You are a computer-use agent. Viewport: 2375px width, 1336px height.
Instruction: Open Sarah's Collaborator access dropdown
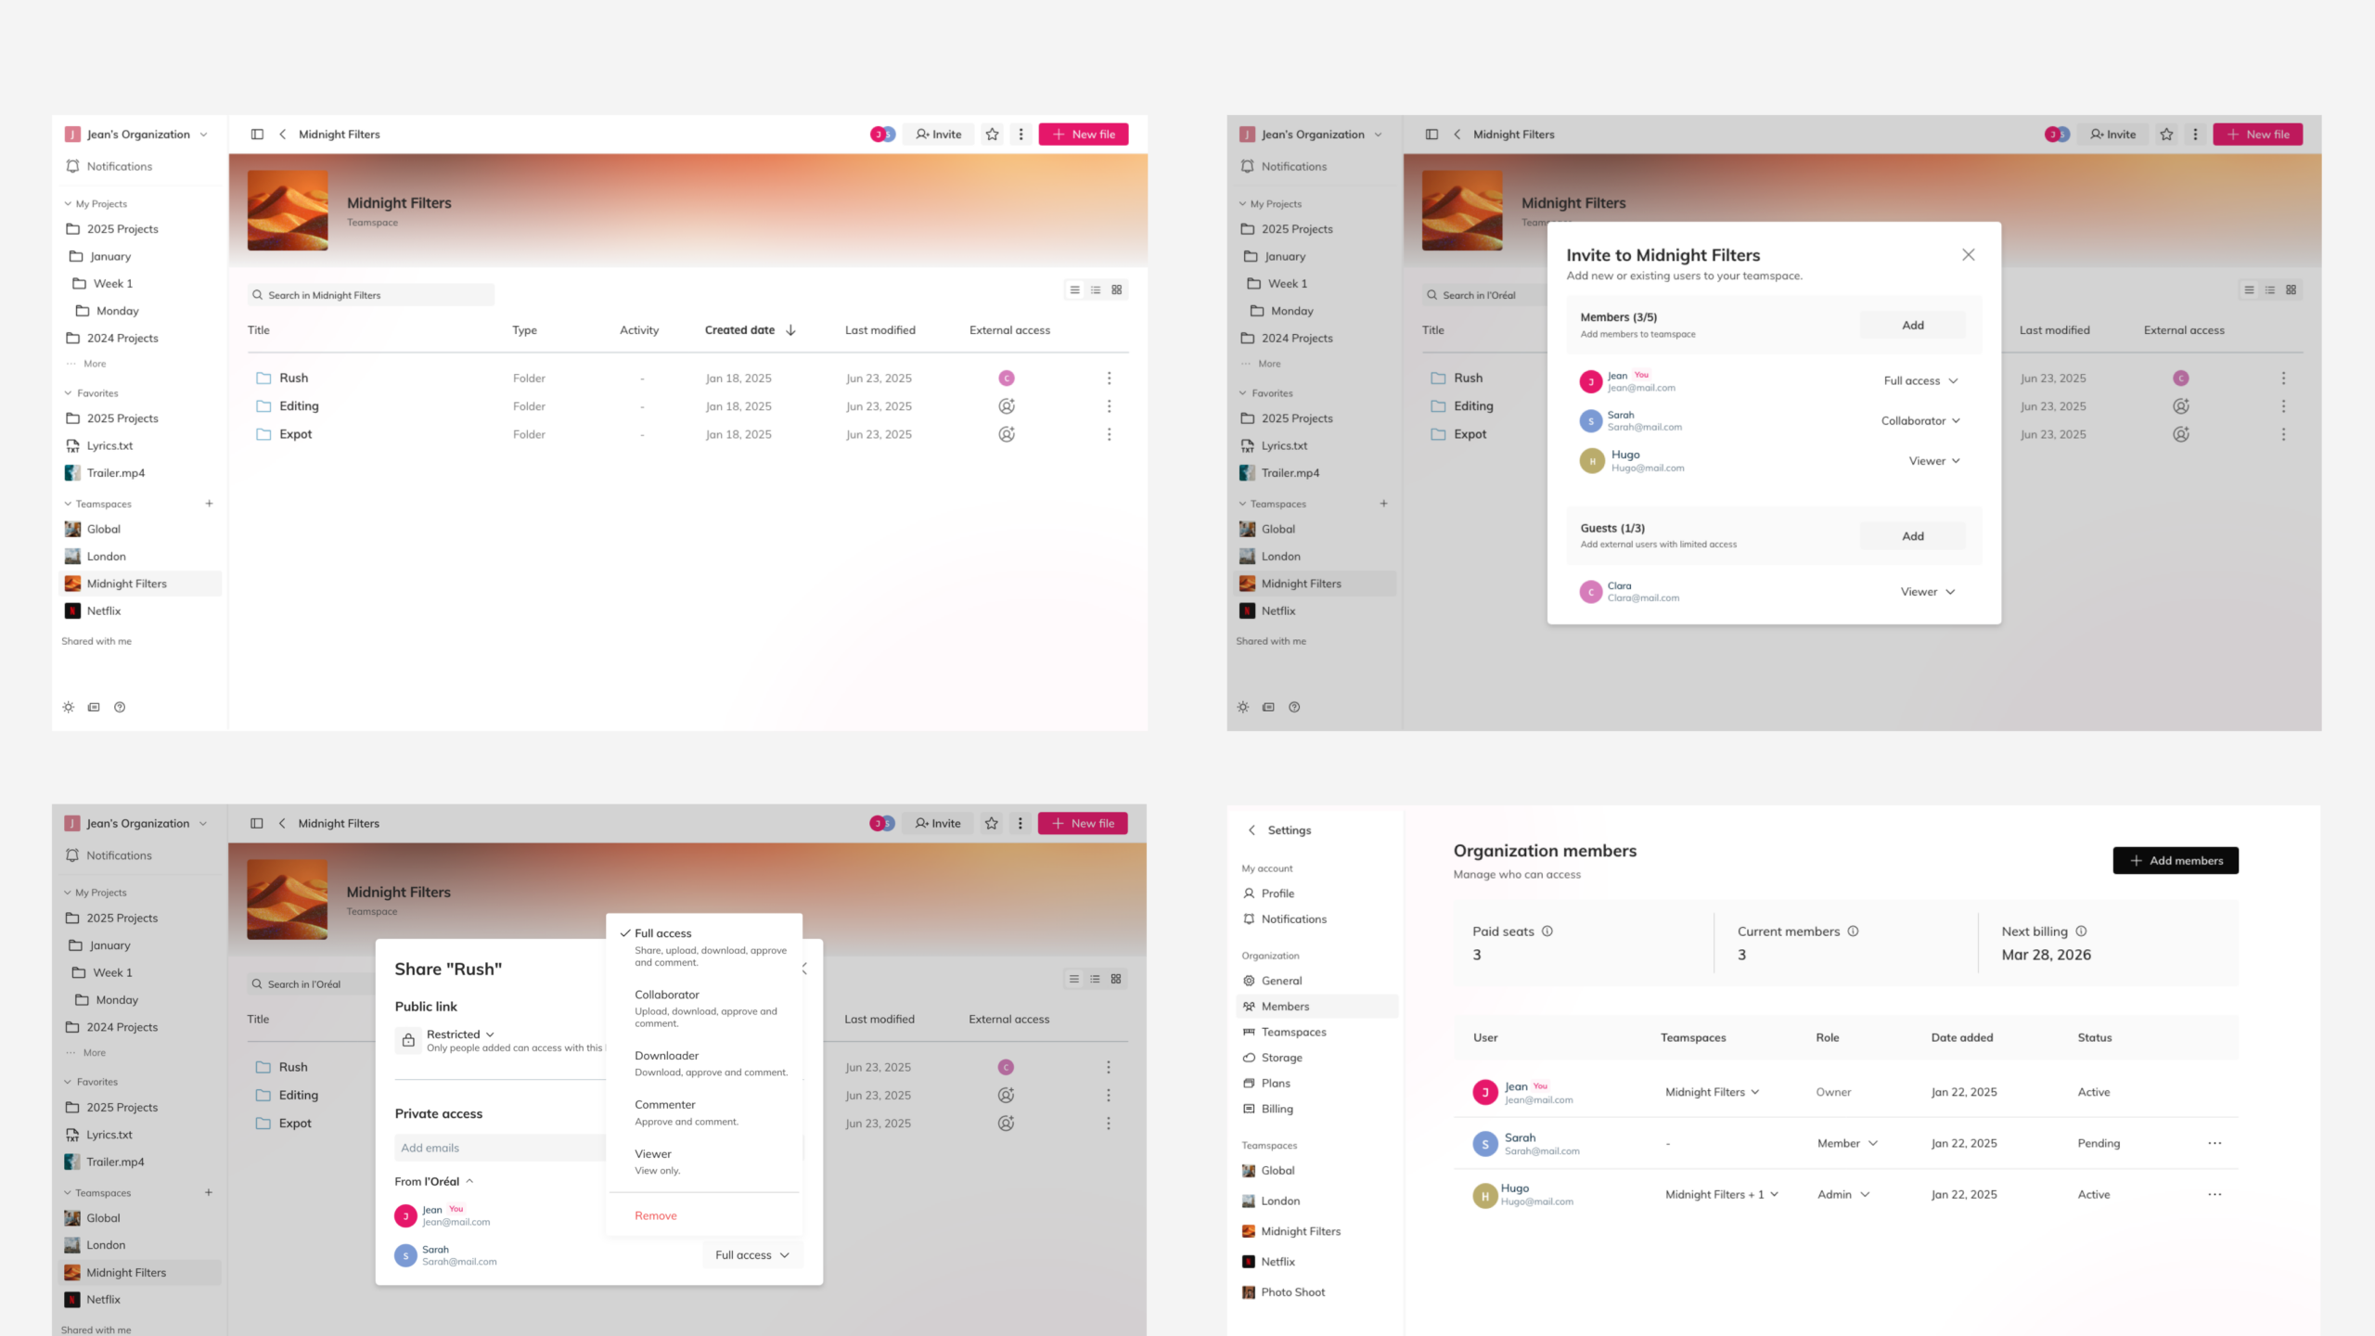(1920, 421)
